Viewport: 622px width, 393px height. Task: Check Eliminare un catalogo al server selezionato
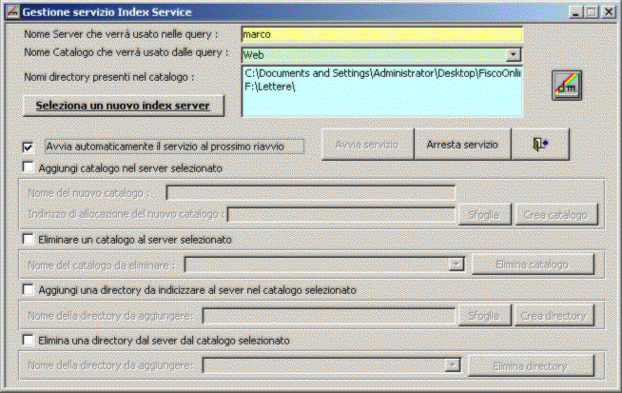click(x=29, y=239)
